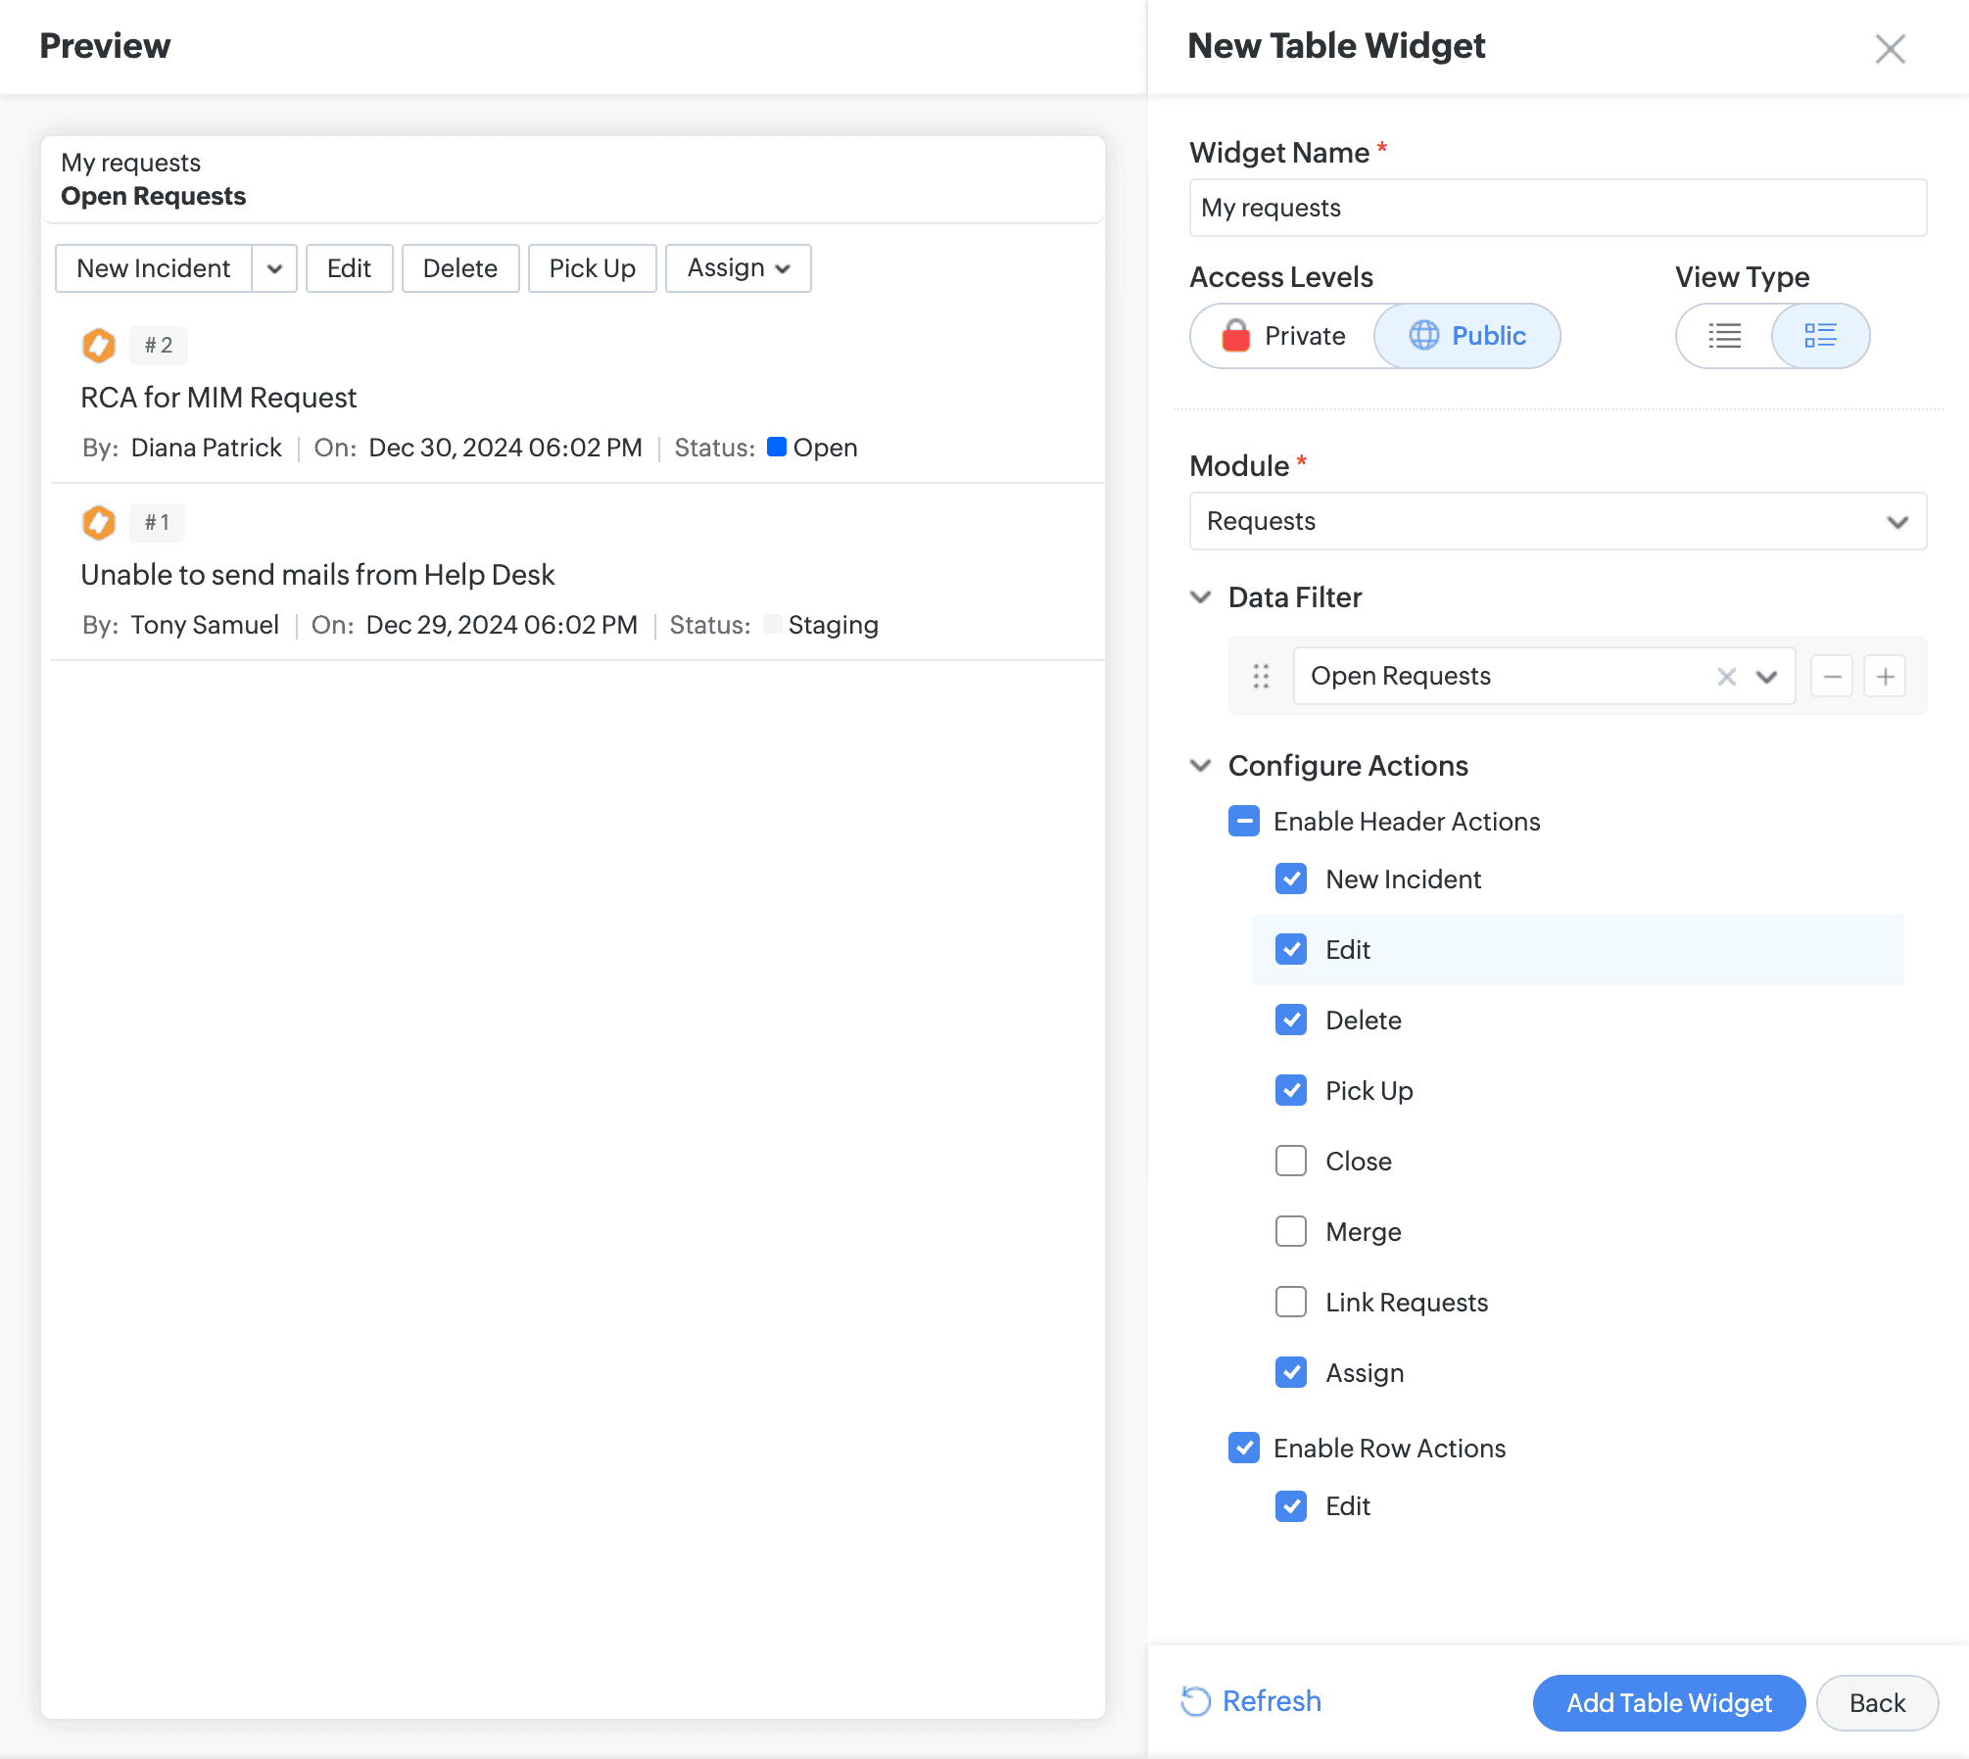Add a new data filter row
Image resolution: width=1969 pixels, height=1759 pixels.
pos(1885,676)
